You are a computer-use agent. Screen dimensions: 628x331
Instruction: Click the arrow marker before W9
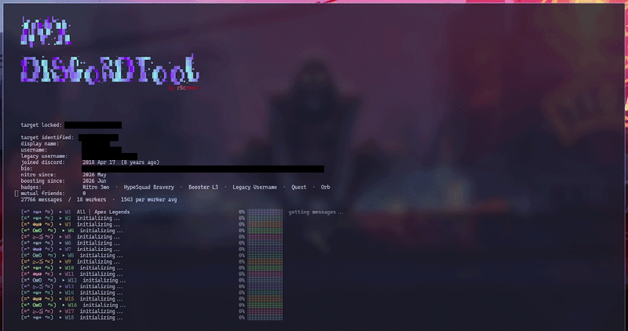click(x=60, y=262)
